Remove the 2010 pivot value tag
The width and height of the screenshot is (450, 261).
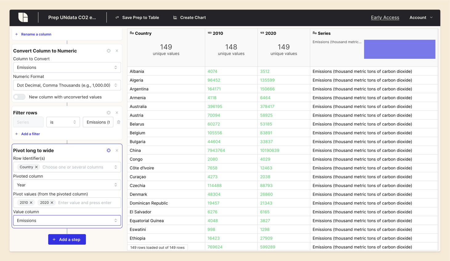point(31,203)
